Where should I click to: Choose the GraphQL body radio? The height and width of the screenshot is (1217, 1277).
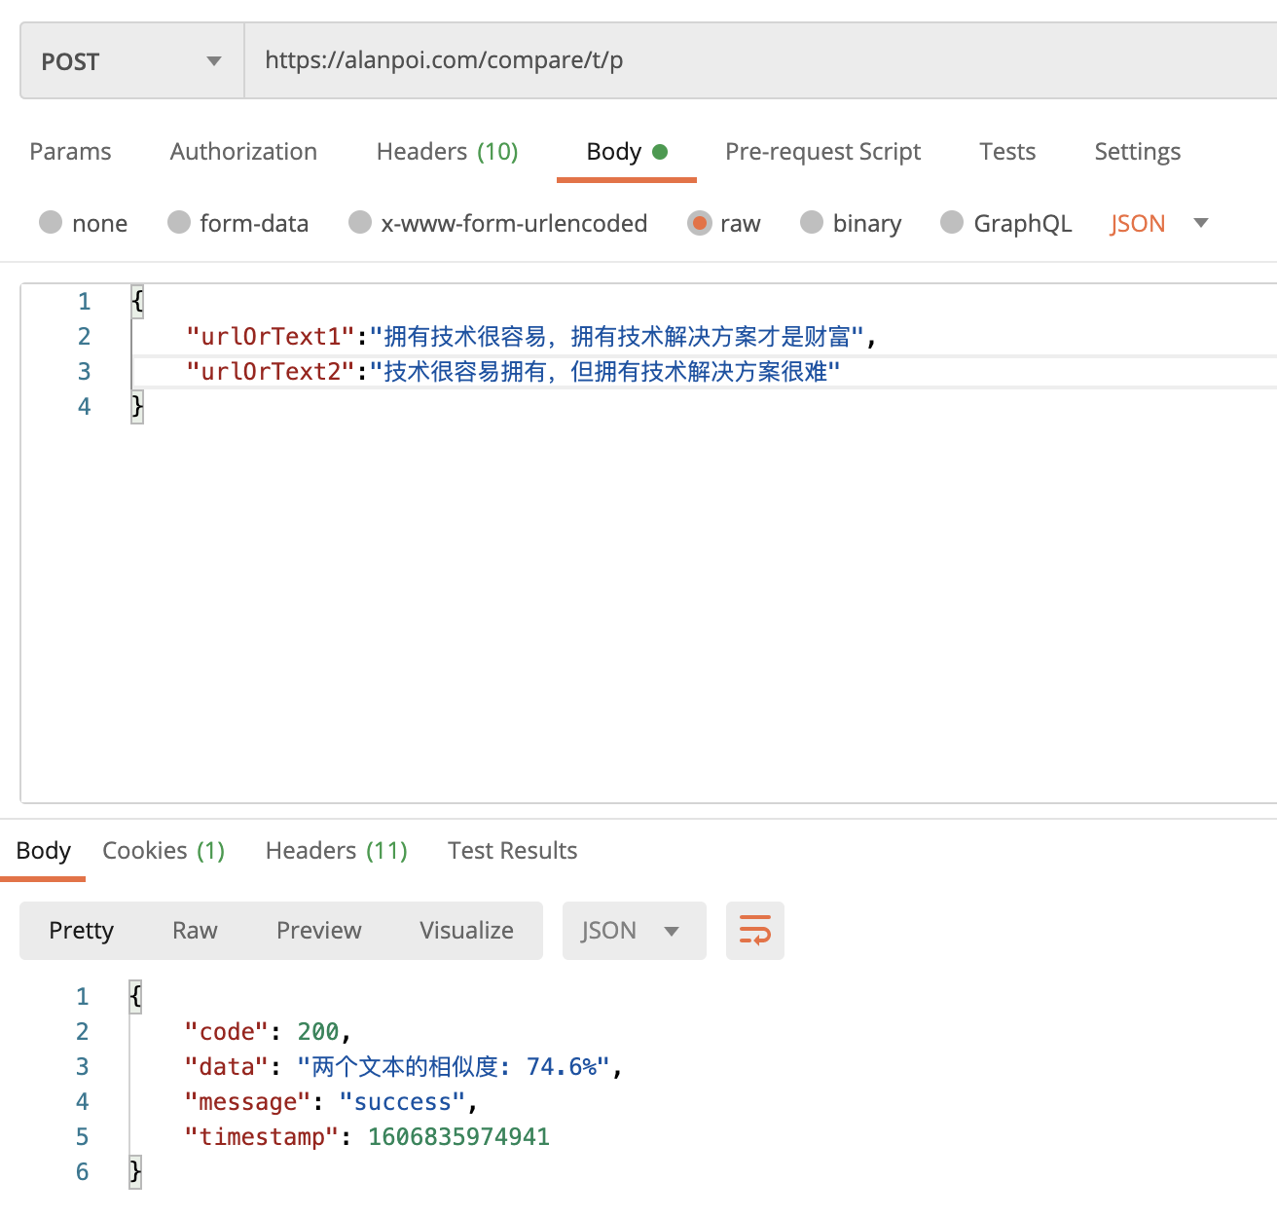952,223
